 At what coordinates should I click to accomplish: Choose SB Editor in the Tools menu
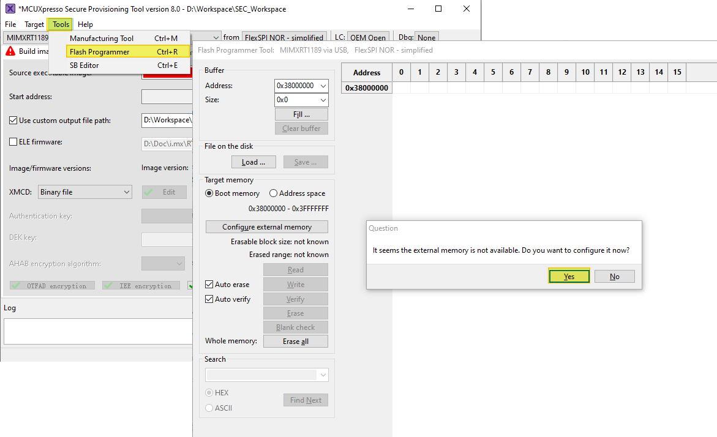click(84, 65)
